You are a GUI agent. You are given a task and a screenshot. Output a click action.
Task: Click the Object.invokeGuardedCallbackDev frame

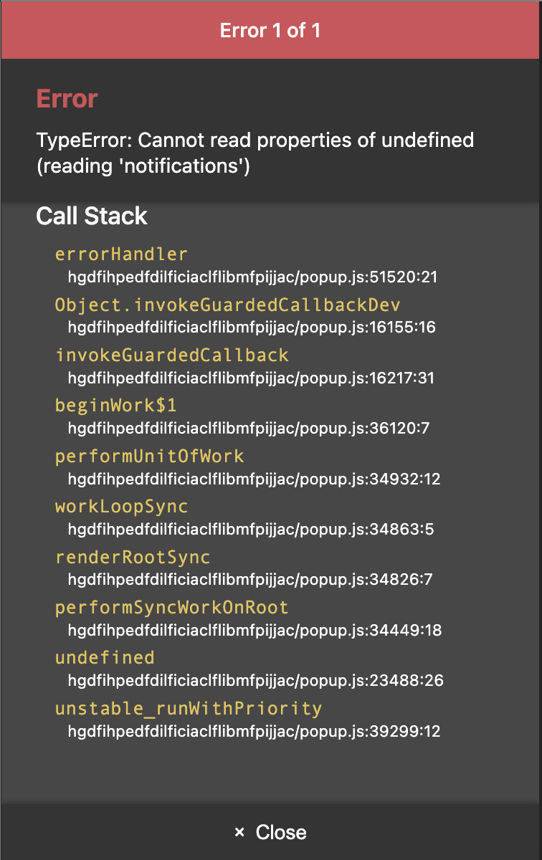(229, 305)
